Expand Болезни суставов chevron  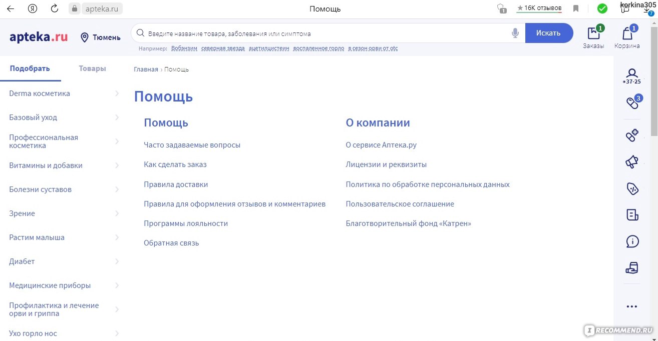coord(117,189)
